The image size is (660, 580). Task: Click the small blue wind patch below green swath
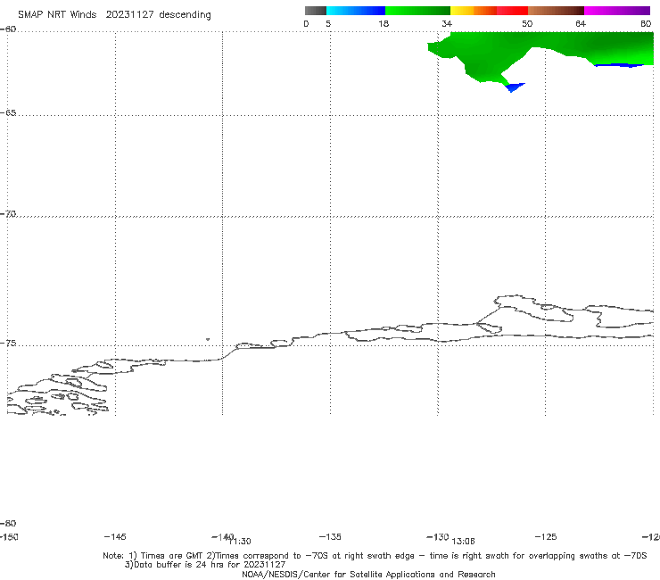515,87
